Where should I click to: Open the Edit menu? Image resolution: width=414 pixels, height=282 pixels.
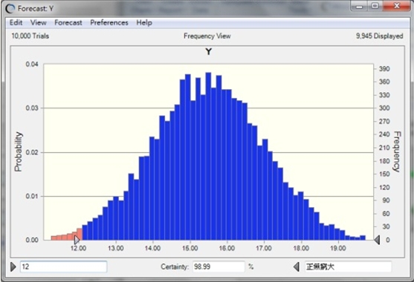tap(16, 23)
